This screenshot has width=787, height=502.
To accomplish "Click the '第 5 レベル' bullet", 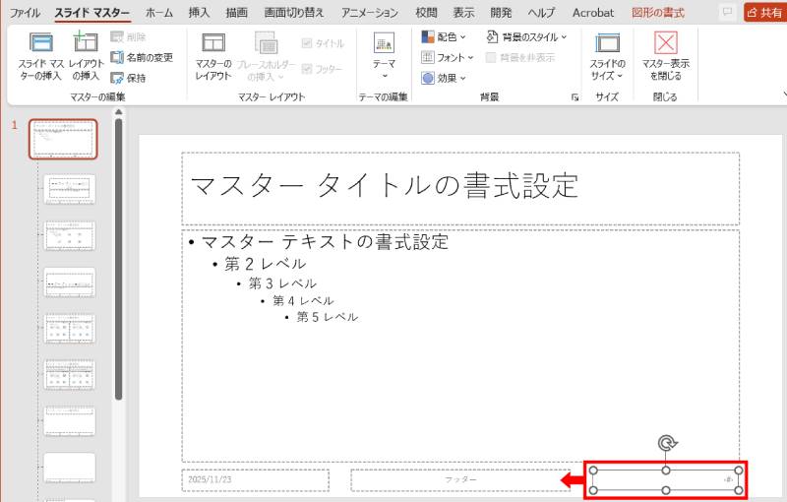I will pos(328,317).
